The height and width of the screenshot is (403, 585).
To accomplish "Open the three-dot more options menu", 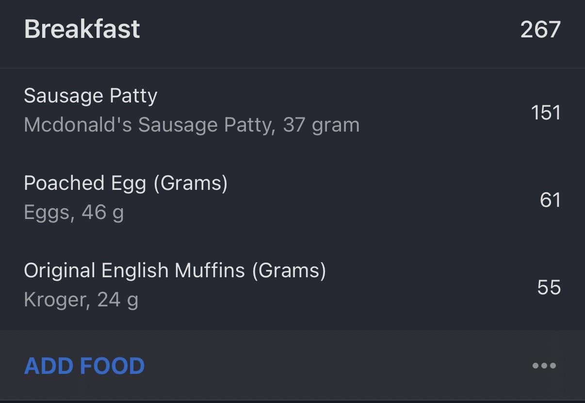I will click(x=544, y=366).
